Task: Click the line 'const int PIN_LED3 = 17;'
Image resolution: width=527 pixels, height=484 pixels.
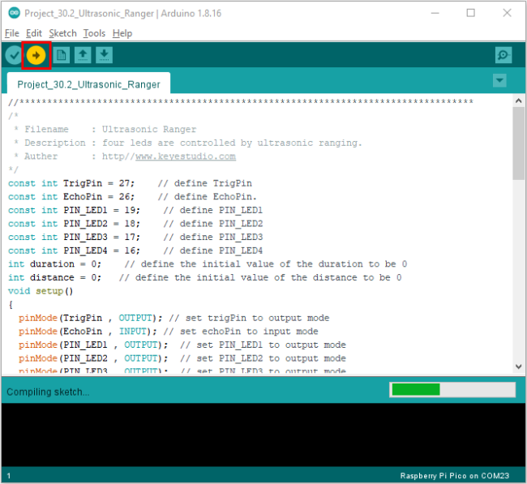Action: [74, 237]
